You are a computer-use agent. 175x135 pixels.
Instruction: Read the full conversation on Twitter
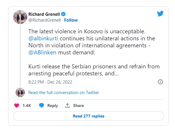[x=64, y=93]
